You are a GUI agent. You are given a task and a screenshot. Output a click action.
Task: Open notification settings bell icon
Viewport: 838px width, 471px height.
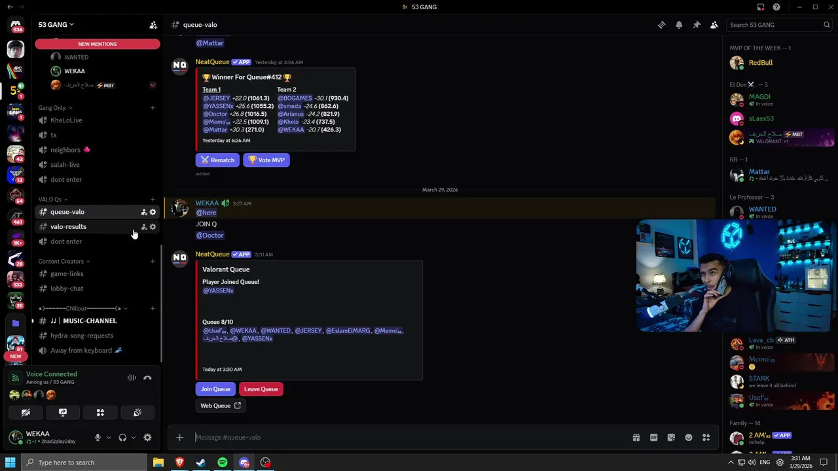679,25
